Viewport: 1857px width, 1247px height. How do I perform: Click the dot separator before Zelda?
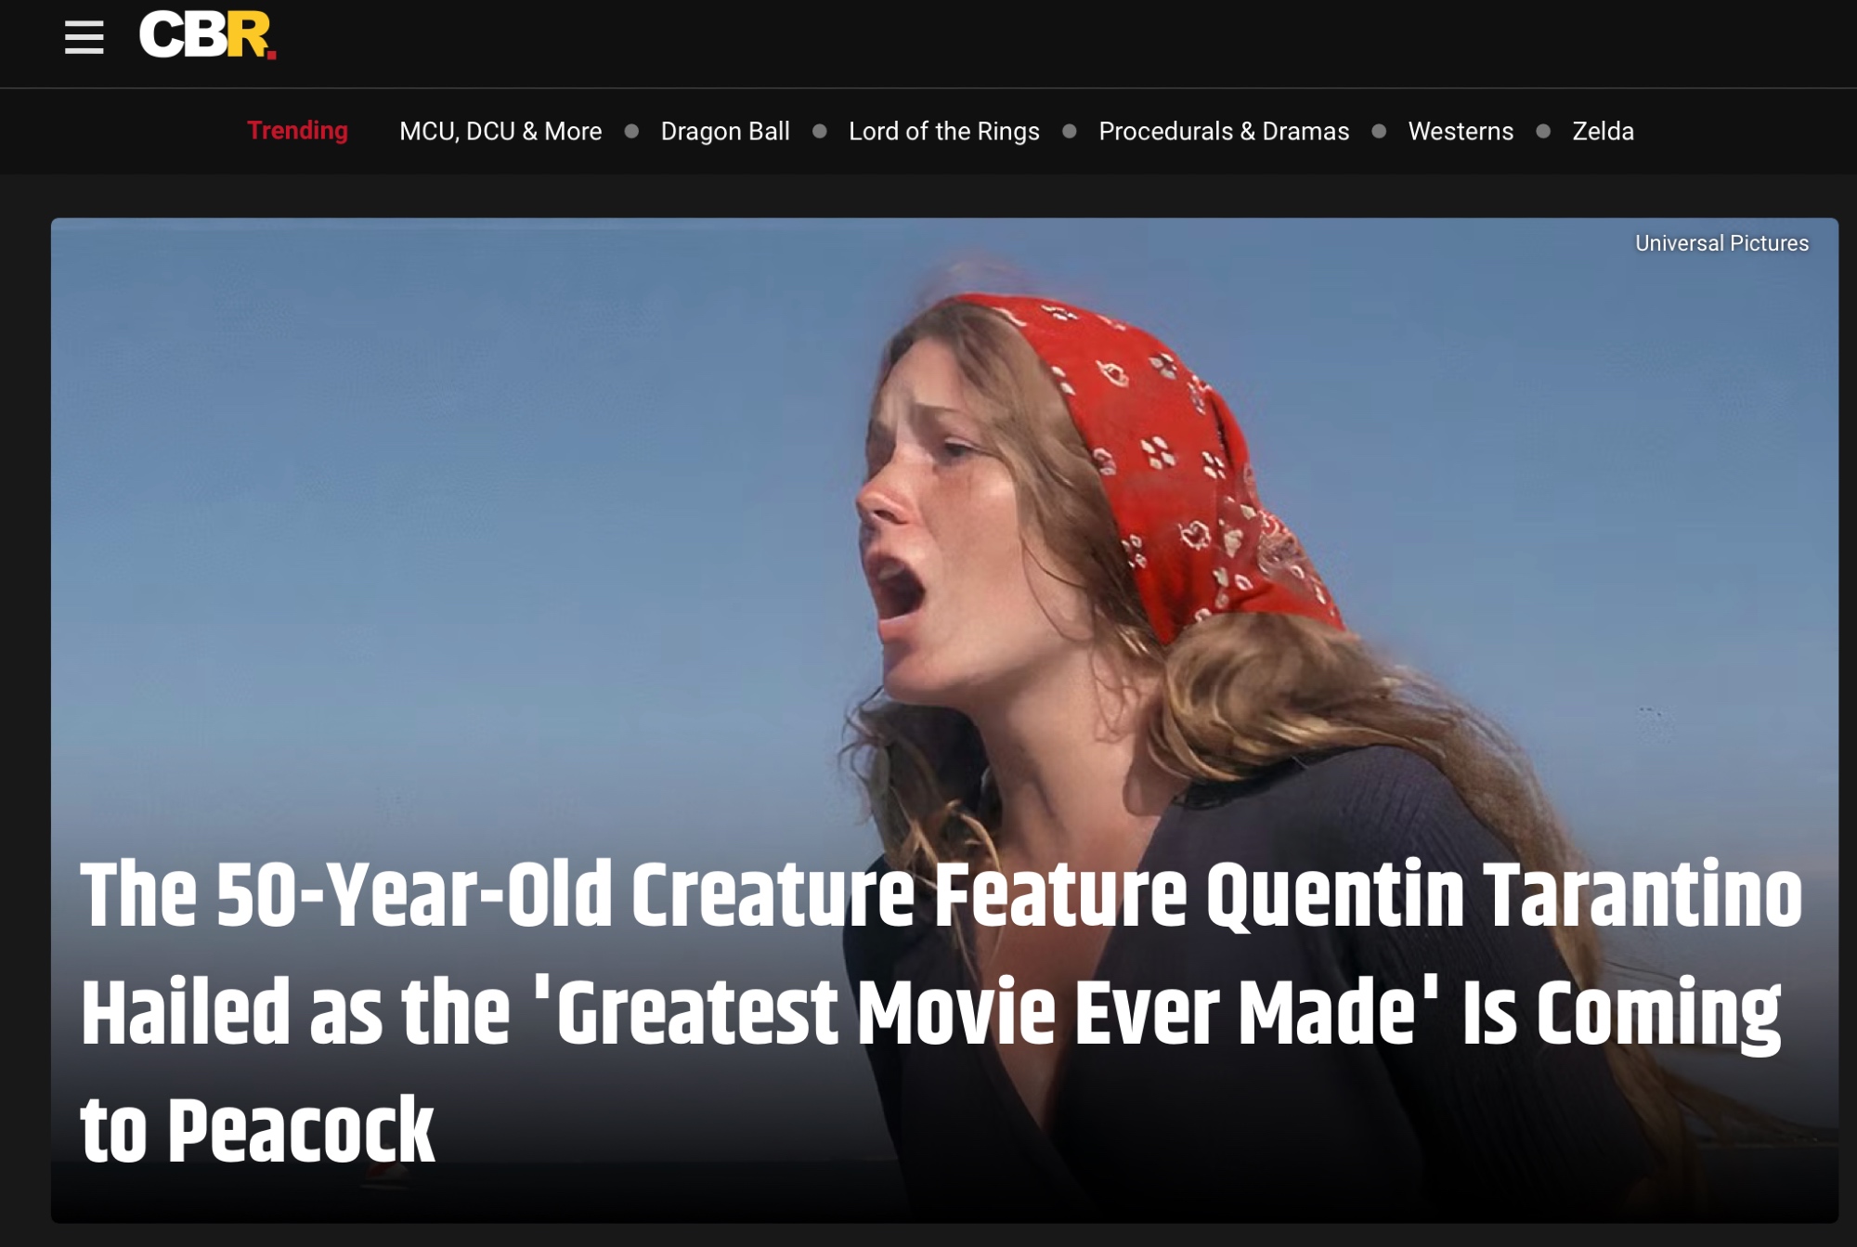[1543, 131]
